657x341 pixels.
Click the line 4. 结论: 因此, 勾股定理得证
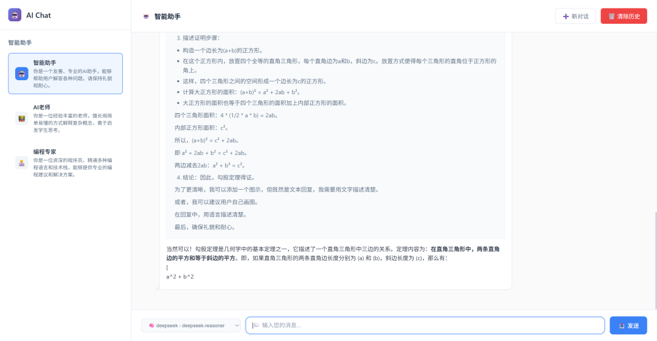[216, 177]
